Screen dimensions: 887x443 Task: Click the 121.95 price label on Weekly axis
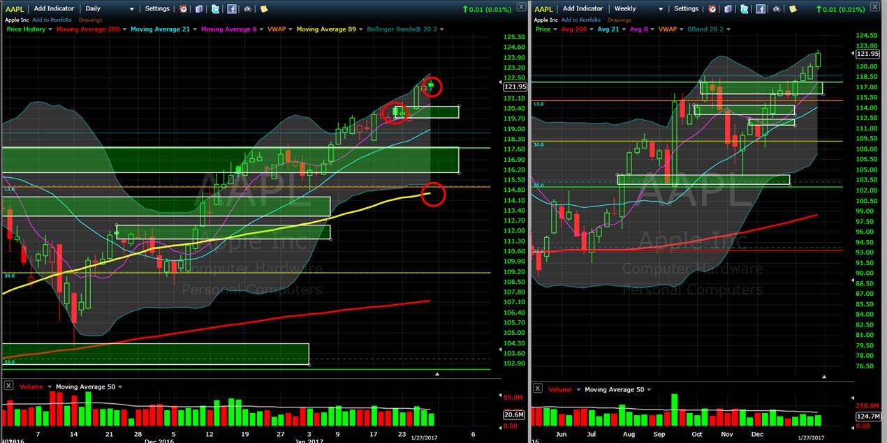click(x=867, y=54)
